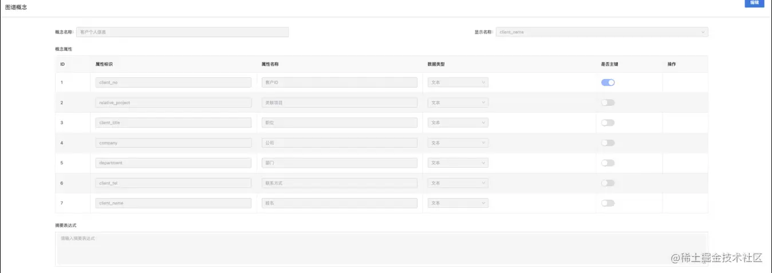Toggle primary key switch for relative_project row
This screenshot has height=273, width=772.
608,102
